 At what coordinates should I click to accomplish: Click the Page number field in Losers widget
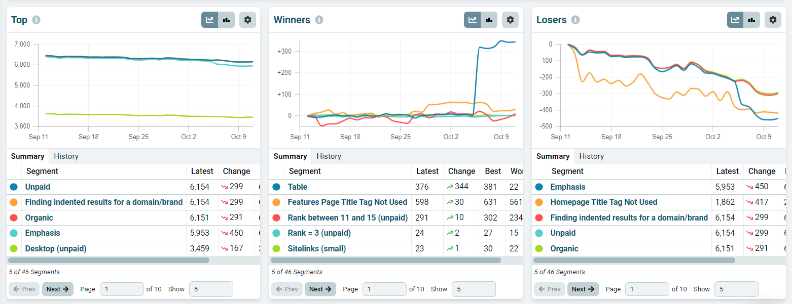point(647,289)
